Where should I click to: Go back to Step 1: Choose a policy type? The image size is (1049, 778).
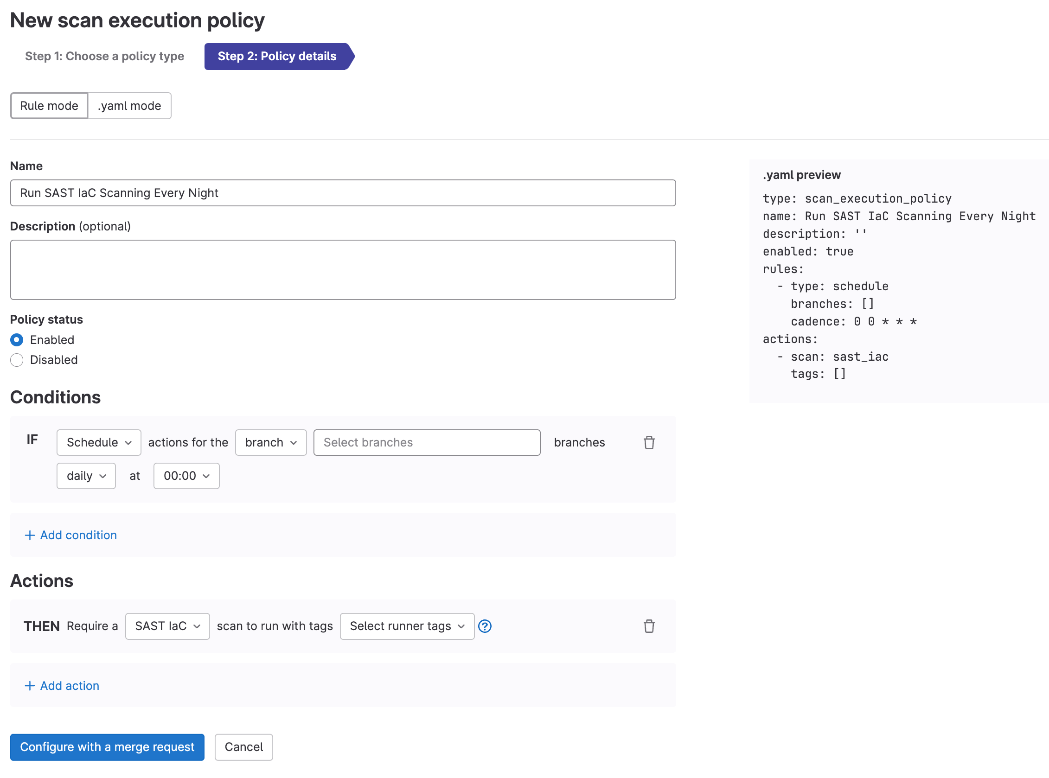pos(104,56)
